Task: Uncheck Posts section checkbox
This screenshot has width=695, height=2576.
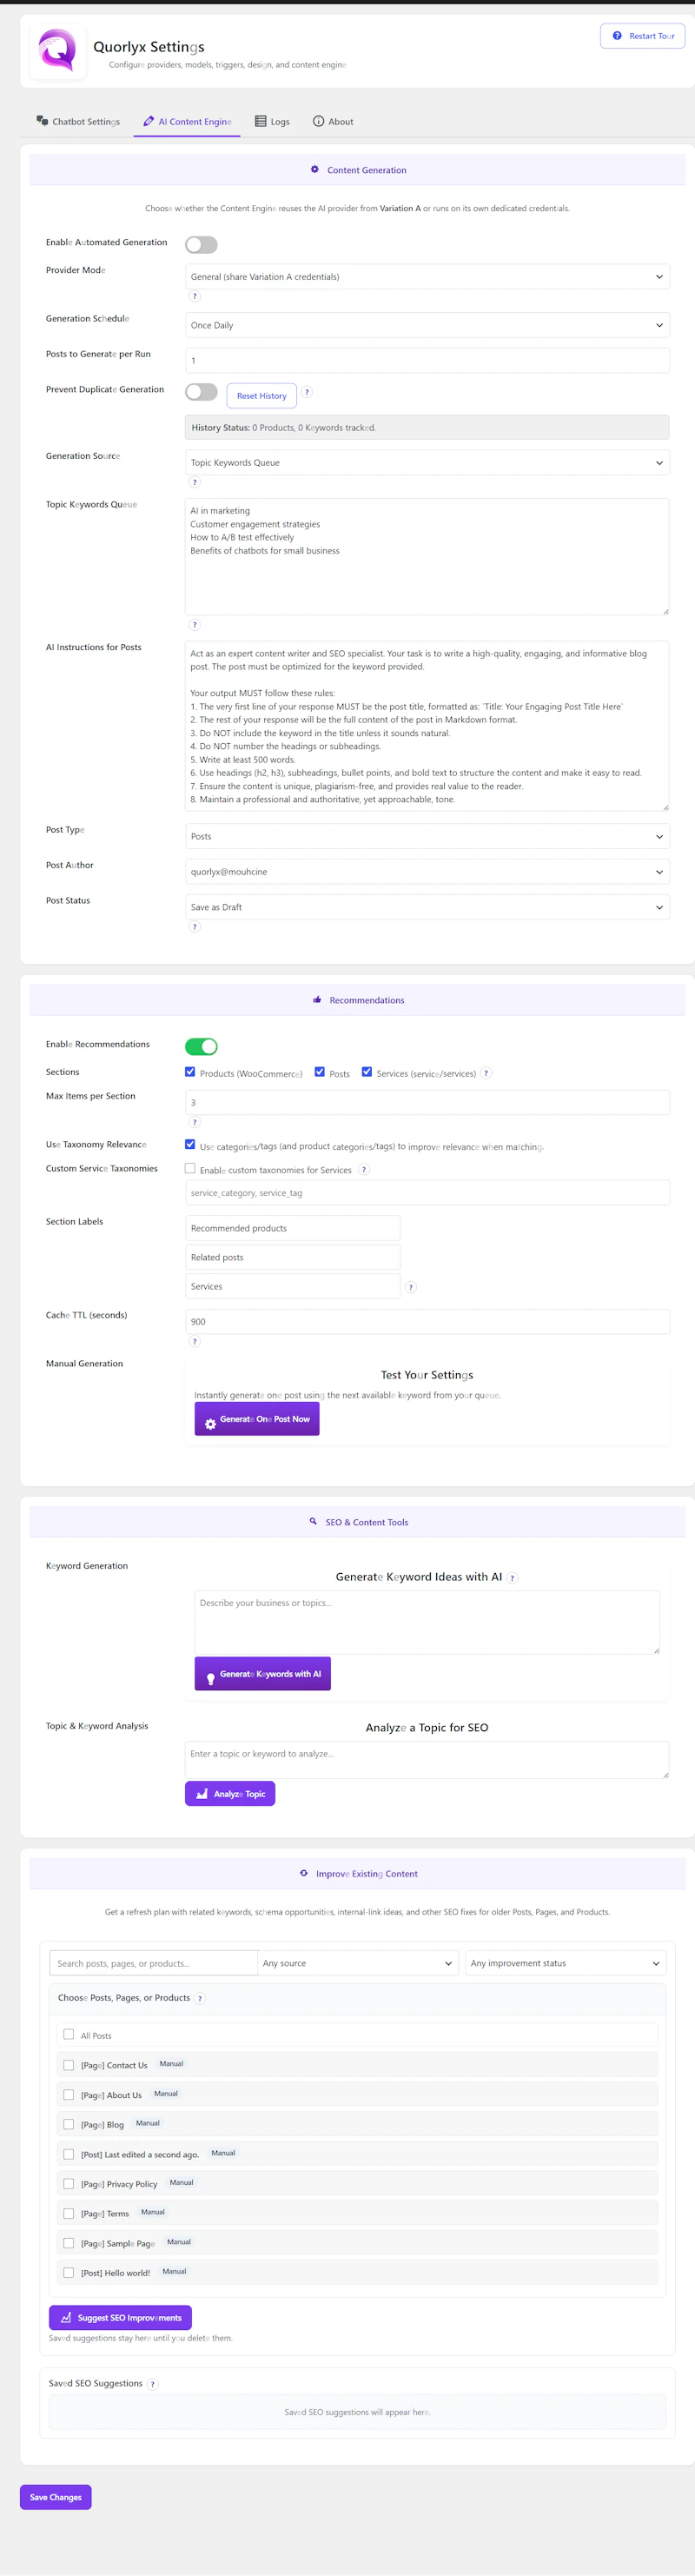Action: pos(320,1072)
